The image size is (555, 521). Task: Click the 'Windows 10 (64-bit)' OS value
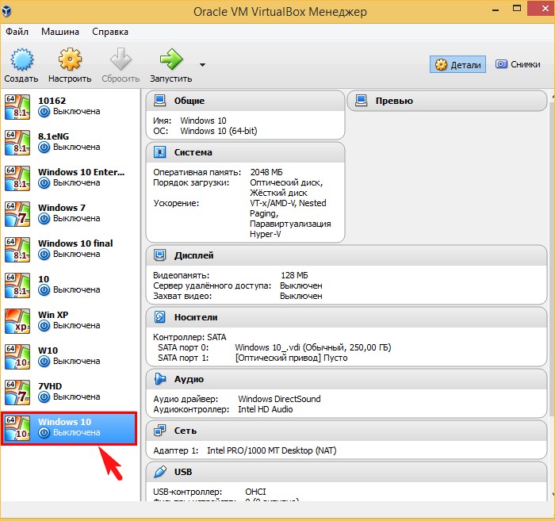coord(219,131)
